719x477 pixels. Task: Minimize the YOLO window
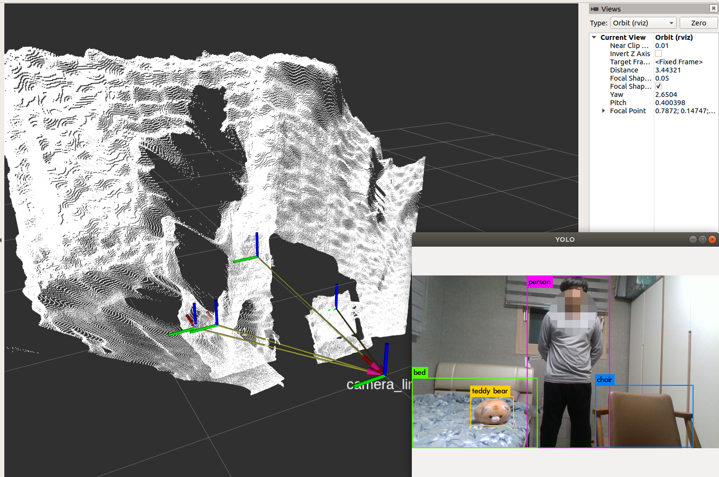[693, 239]
